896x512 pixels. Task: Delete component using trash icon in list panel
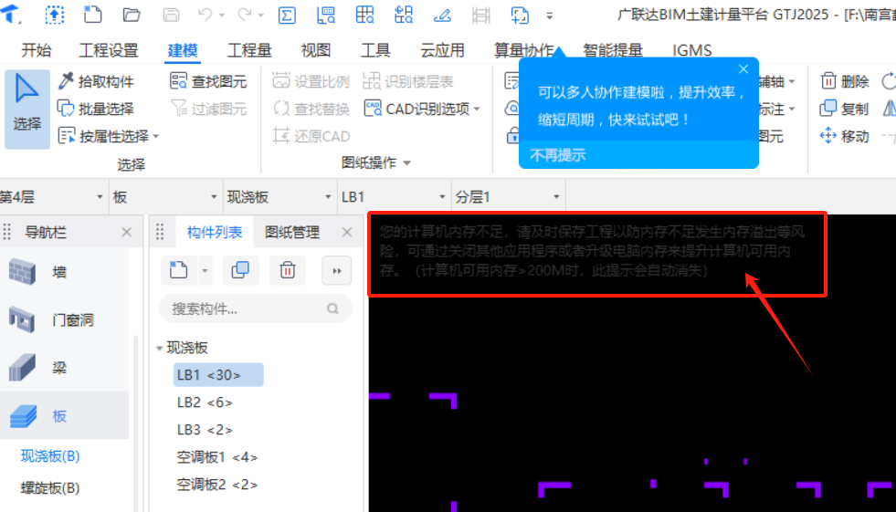click(x=288, y=270)
